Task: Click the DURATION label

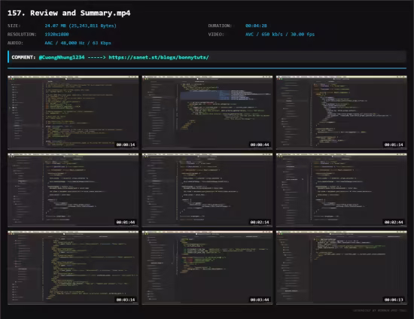Action: click(x=220, y=26)
